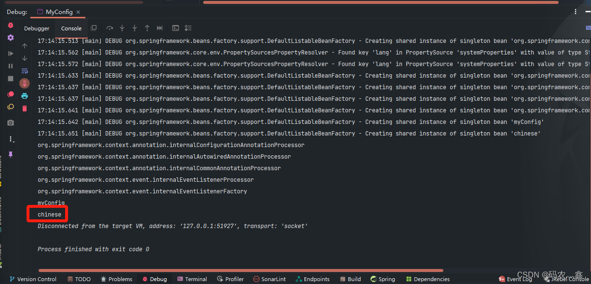Open the Spring tool window
591x284 pixels.
click(383, 279)
